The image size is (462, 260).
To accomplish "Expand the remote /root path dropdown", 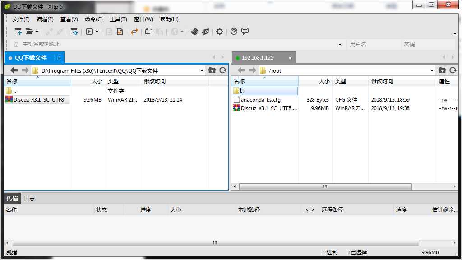I will point(432,71).
